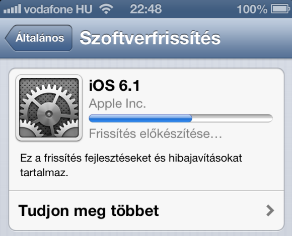Click the iOS 6.1 update name
This screenshot has width=292, height=236.
coord(114,85)
